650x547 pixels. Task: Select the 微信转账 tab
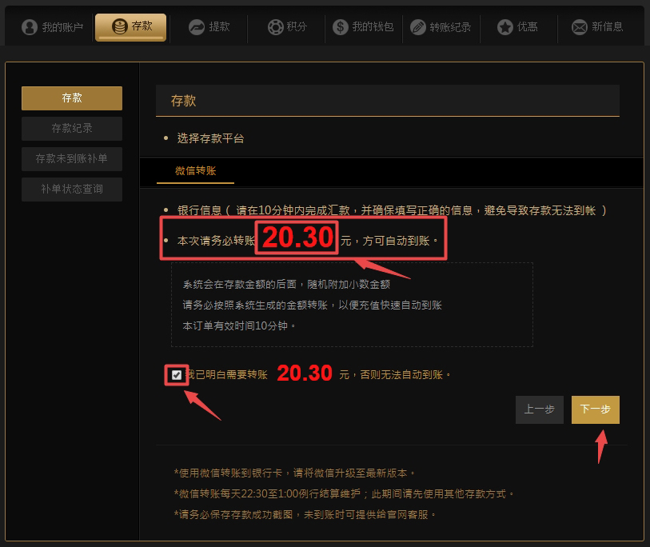click(195, 171)
